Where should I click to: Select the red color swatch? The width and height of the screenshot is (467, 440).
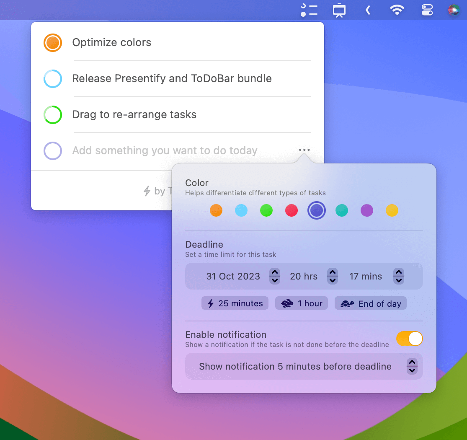click(x=292, y=210)
